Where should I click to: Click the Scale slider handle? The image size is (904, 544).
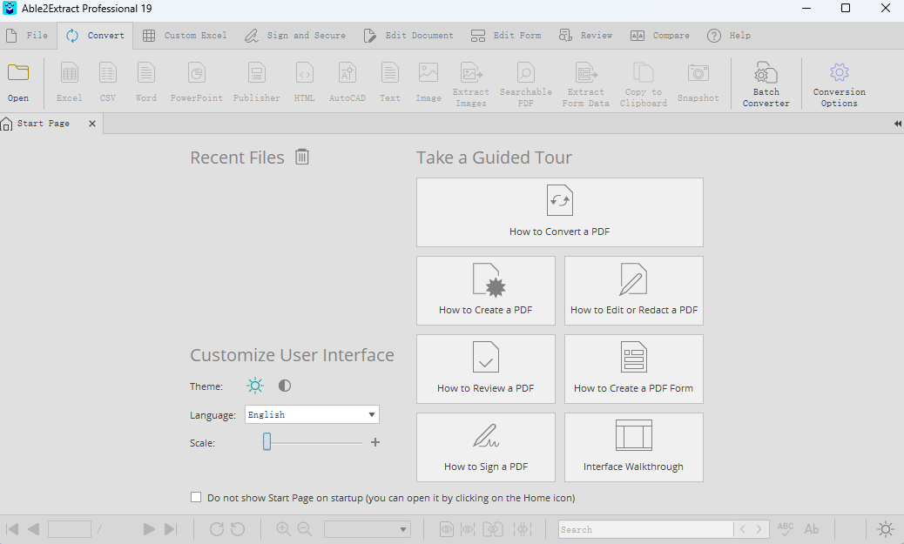coord(267,442)
